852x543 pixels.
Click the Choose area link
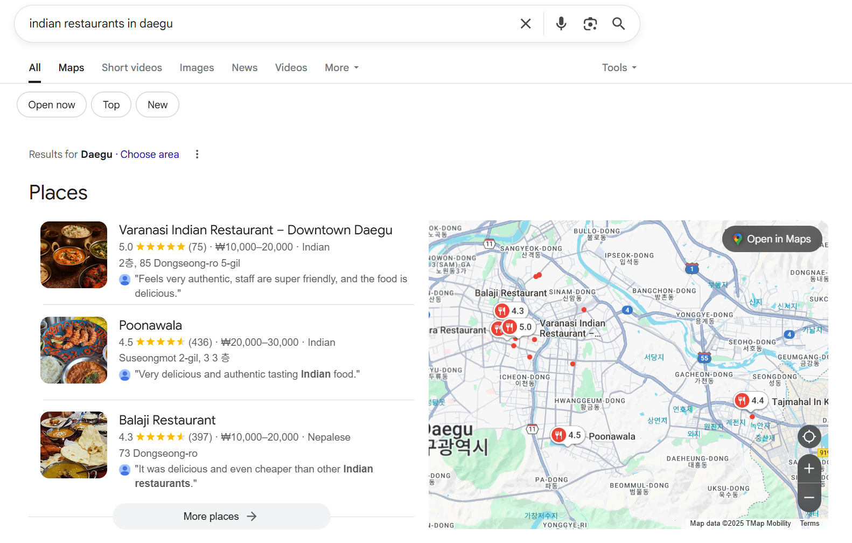[x=150, y=155]
